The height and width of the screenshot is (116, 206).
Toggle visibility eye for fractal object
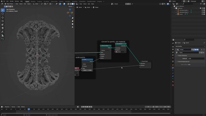(202, 14)
